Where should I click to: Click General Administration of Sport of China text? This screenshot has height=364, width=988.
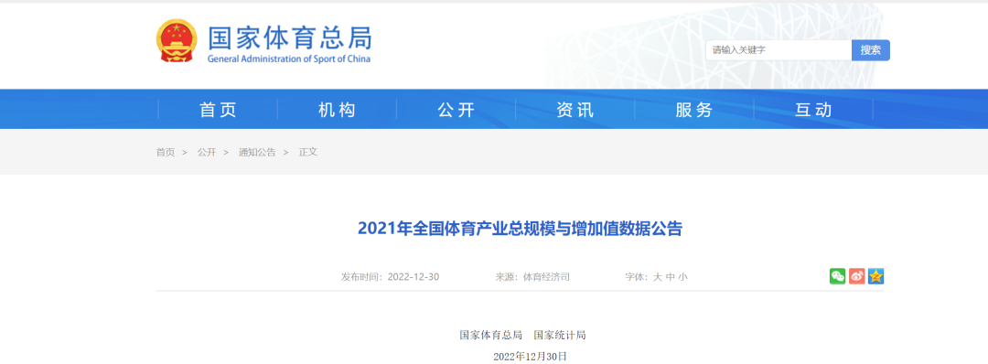(x=289, y=59)
